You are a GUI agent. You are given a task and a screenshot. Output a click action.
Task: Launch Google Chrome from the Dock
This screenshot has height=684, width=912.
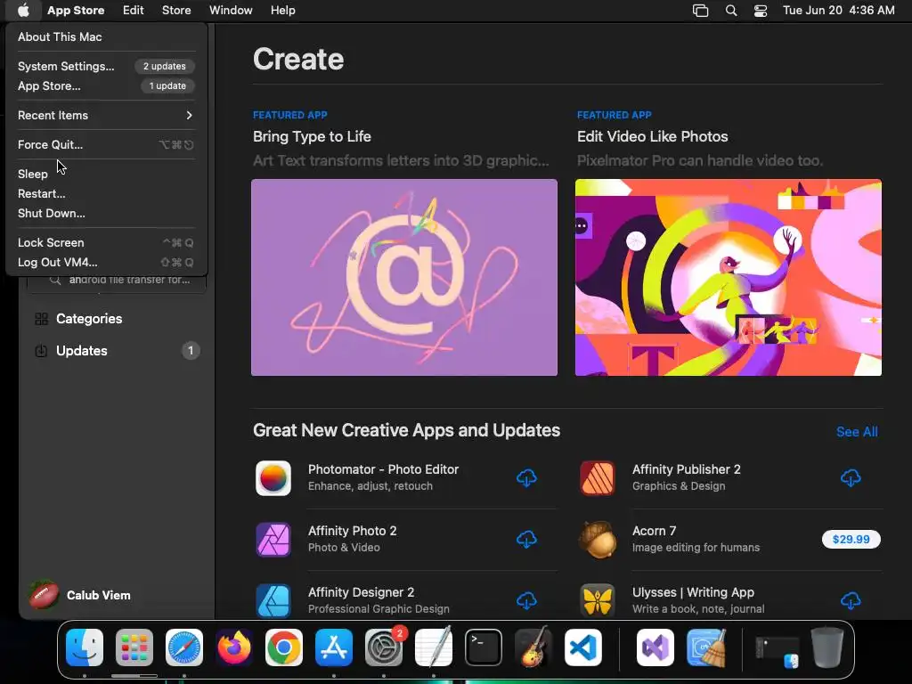(x=284, y=647)
